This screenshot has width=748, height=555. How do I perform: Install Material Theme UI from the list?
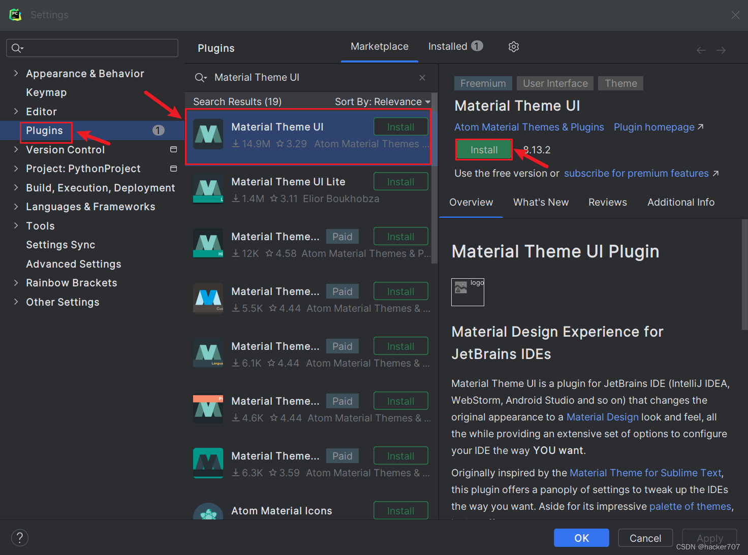401,127
